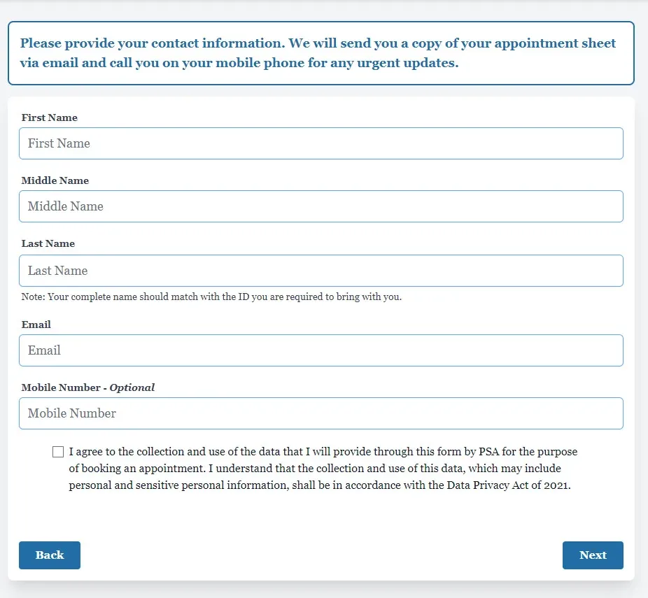Focus the Mobile Number input box
648x598 pixels.
click(x=321, y=413)
